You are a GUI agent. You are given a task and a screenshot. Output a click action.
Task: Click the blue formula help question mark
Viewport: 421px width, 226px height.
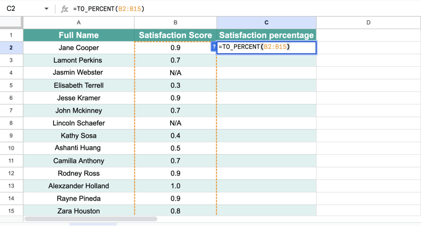214,47
